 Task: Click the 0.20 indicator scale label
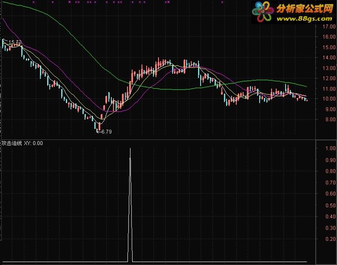(x=330, y=239)
